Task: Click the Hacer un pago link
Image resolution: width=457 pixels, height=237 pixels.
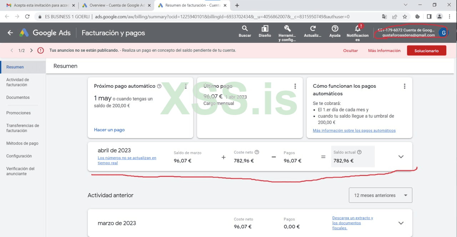Action: tap(109, 130)
